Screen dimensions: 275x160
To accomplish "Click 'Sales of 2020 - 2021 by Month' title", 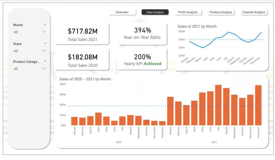I will click(x=85, y=79).
